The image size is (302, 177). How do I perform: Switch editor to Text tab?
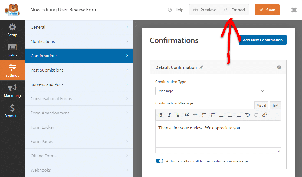point(275,105)
